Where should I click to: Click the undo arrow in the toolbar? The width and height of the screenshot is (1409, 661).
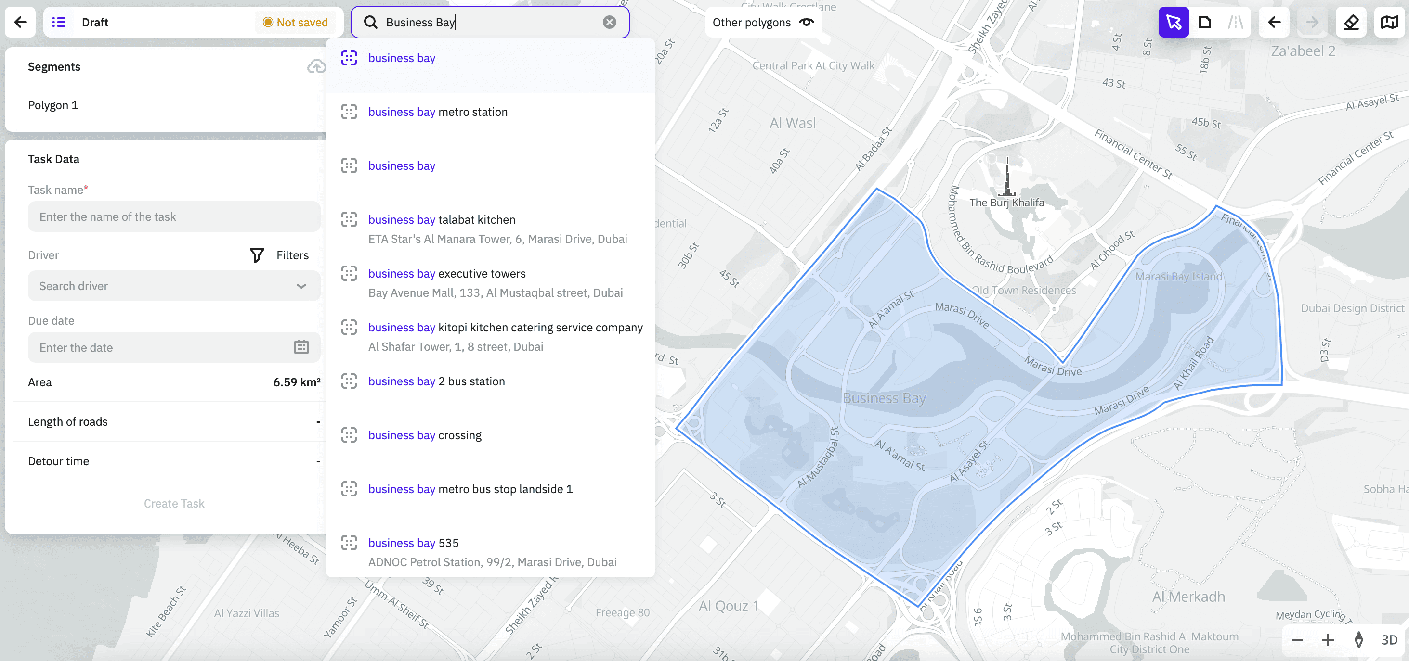(x=1274, y=23)
